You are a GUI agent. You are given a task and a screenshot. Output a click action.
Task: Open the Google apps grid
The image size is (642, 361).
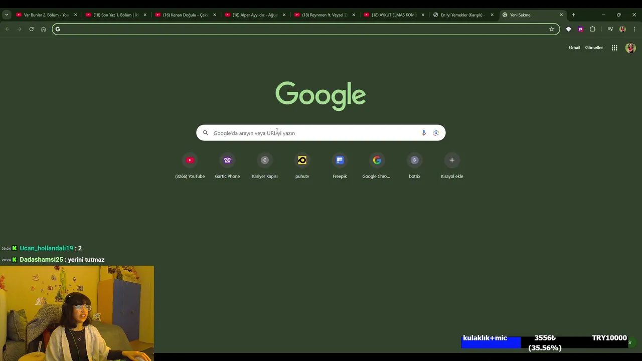click(x=614, y=48)
